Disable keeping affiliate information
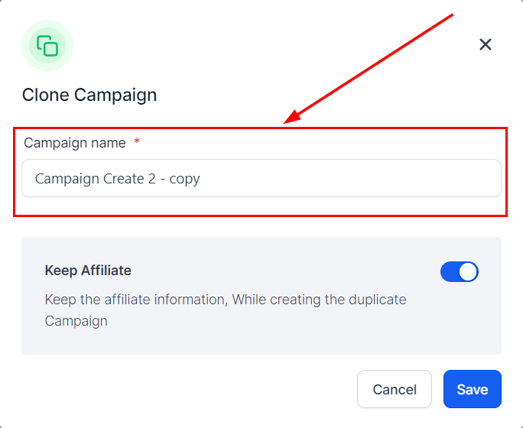Screen dimensions: 523x428 tap(459, 271)
